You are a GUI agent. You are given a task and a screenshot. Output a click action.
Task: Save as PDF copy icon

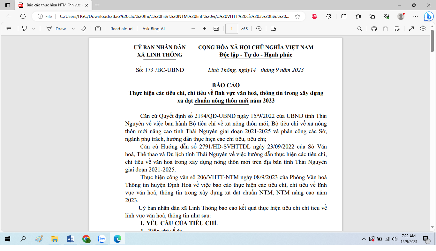pyautogui.click(x=397, y=29)
